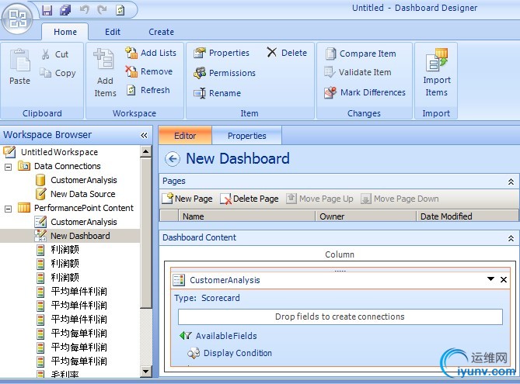
Task: Click Mark Differences in ribbon
Action: click(365, 92)
